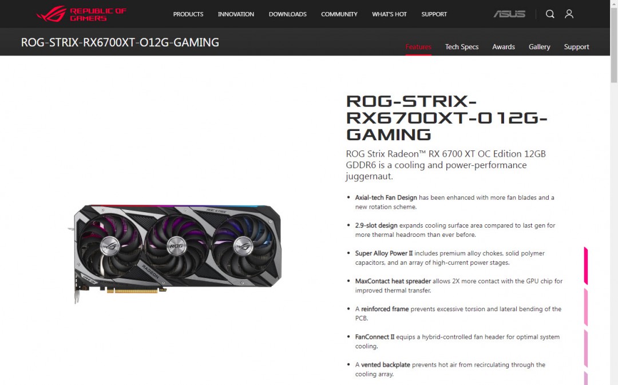
Task: Open the user account icon
Action: point(569,14)
